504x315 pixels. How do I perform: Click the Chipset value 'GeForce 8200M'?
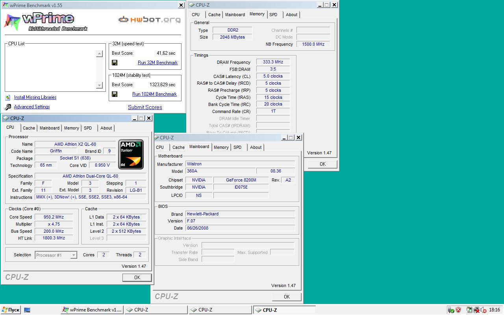[x=241, y=180]
